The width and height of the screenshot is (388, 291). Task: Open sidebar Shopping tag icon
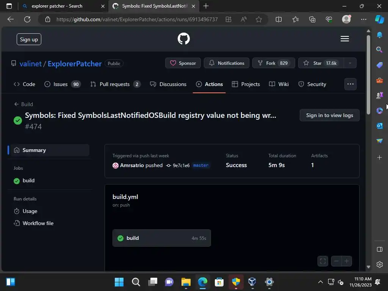point(380,65)
